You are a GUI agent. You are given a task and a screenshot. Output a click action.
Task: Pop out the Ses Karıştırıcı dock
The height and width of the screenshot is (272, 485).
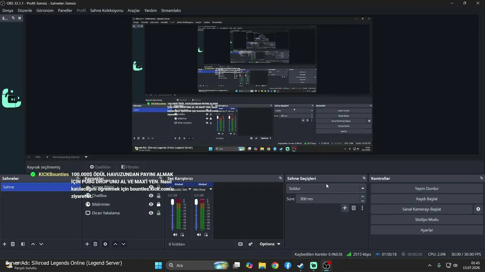(280, 178)
